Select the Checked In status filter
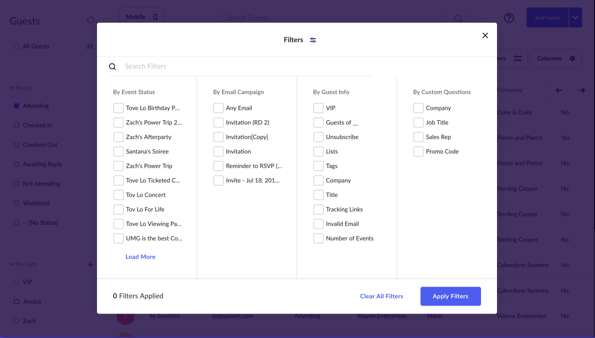The height and width of the screenshot is (338, 595). [x=16, y=125]
